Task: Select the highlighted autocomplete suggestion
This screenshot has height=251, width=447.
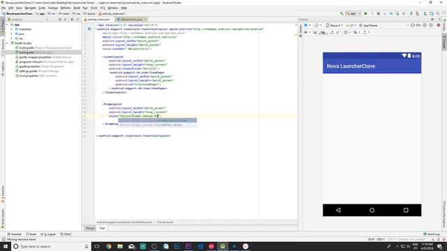Action: [157, 121]
